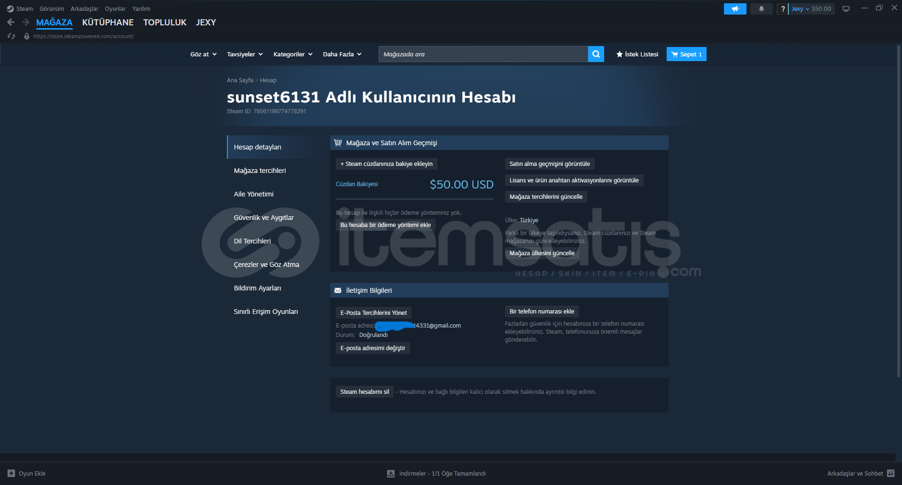This screenshot has width=902, height=485.
Task: Click the store URL address text
Action: tap(84, 36)
